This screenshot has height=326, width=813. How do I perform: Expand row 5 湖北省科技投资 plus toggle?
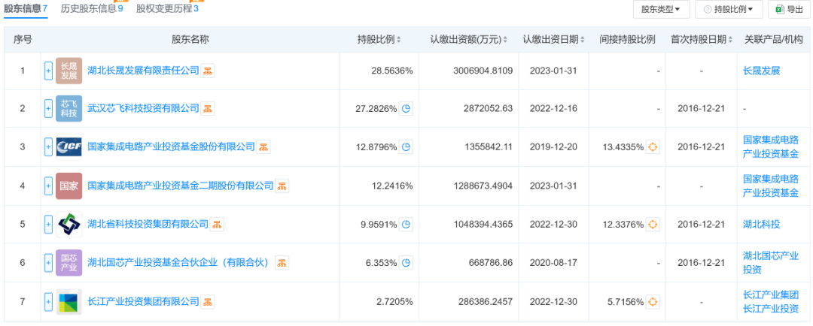pyautogui.click(x=48, y=225)
